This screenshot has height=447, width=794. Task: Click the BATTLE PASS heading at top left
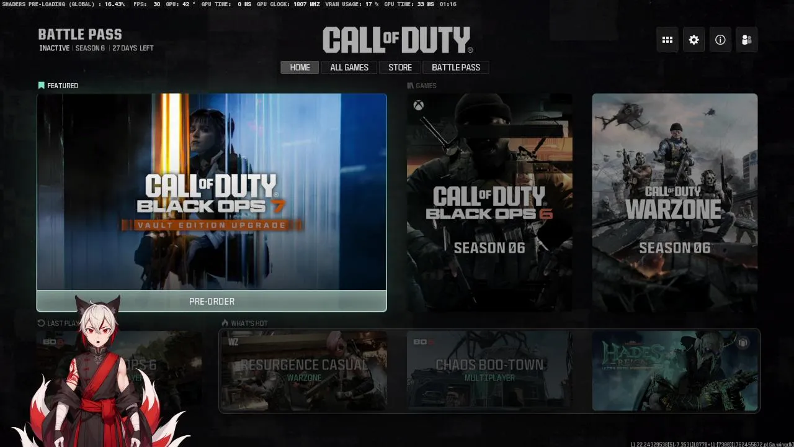(x=80, y=35)
